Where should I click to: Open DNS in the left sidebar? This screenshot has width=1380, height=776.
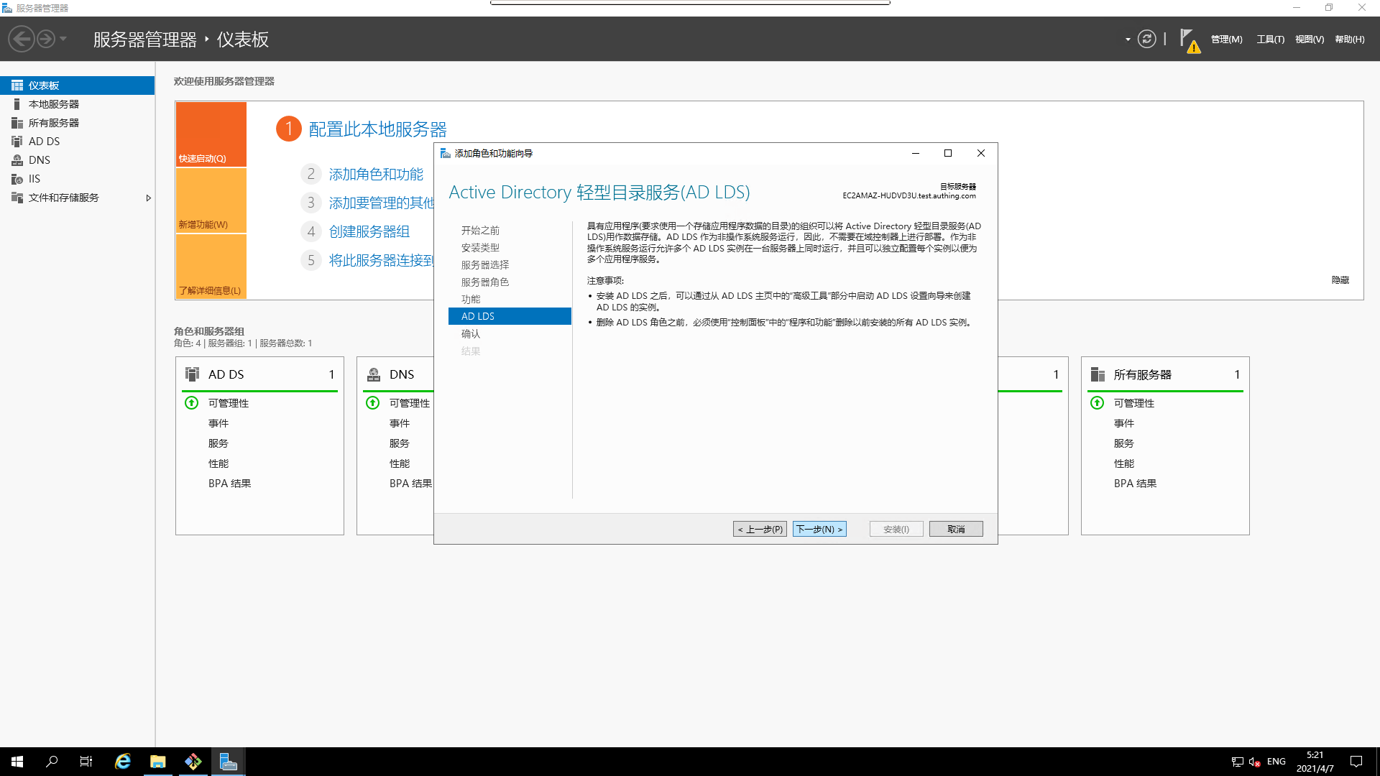pos(39,160)
